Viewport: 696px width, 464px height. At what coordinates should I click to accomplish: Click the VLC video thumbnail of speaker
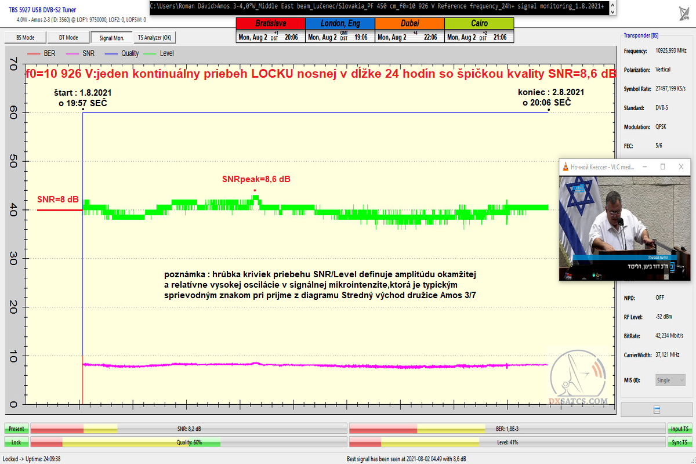pyautogui.click(x=623, y=227)
